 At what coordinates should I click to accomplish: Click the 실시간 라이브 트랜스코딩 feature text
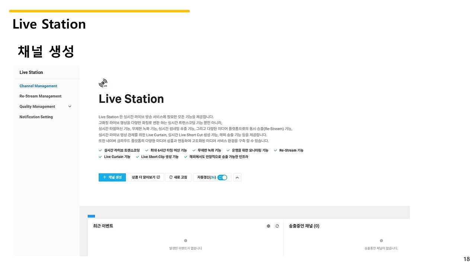122,151
